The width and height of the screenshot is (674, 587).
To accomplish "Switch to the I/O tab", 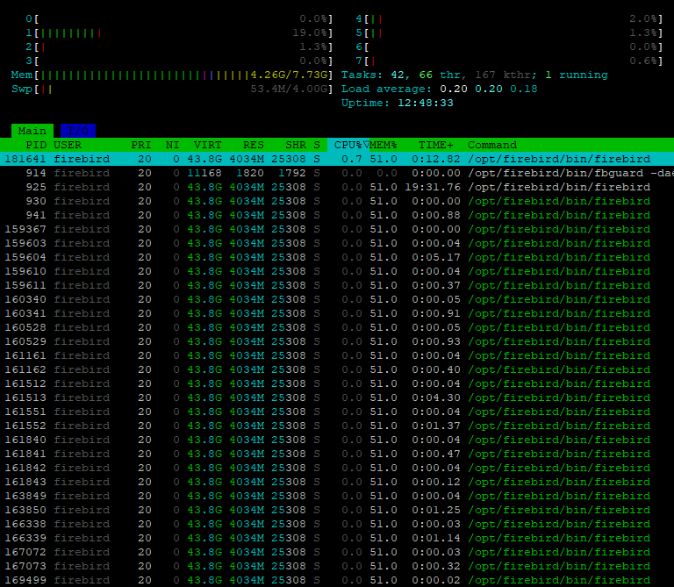I will point(78,131).
